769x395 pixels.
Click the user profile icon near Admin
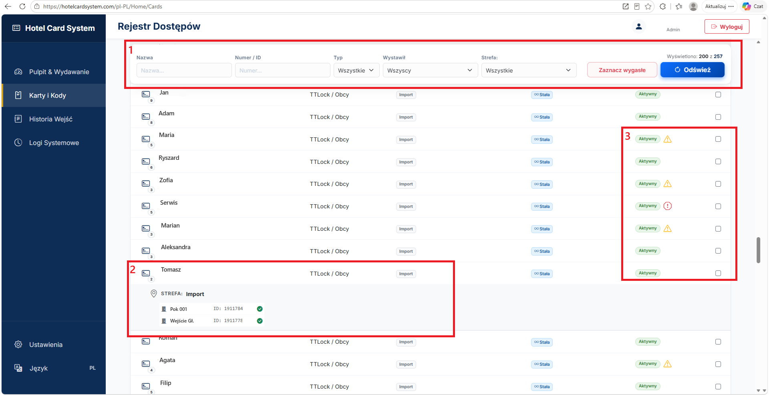coord(639,26)
